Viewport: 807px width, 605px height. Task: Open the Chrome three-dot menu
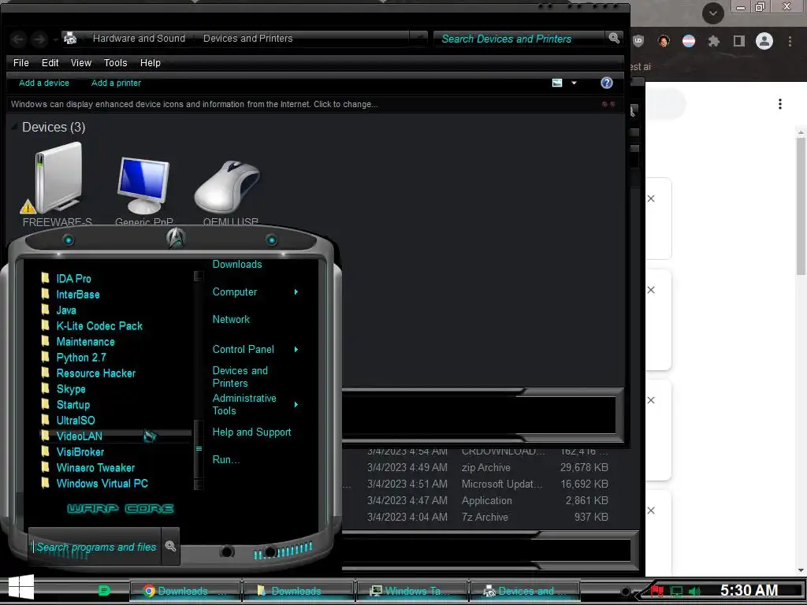790,41
